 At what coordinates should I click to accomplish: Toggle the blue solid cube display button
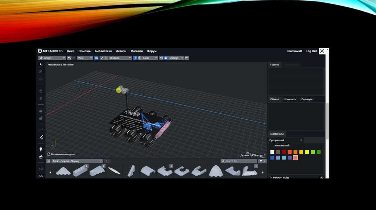(166, 58)
